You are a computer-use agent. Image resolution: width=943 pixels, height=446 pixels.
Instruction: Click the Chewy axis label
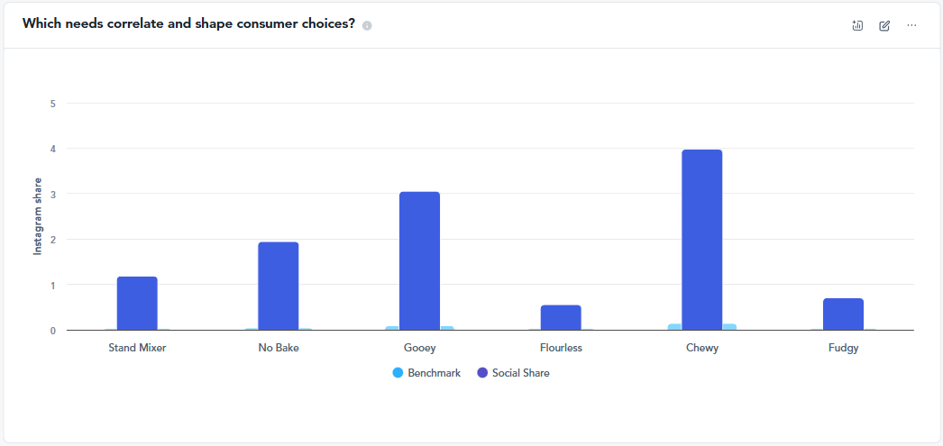701,348
